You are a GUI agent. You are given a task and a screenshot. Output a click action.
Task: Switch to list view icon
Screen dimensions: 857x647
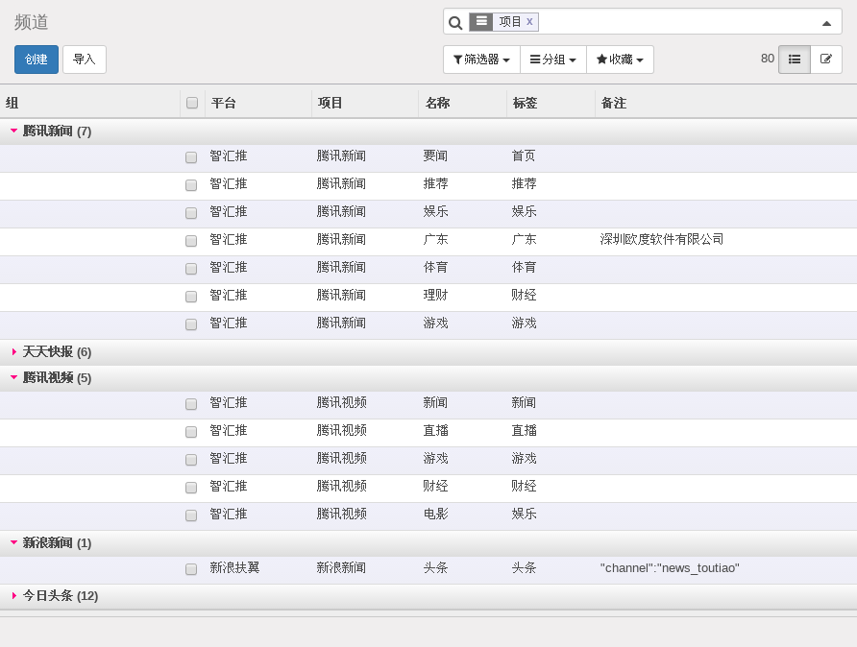click(x=795, y=59)
